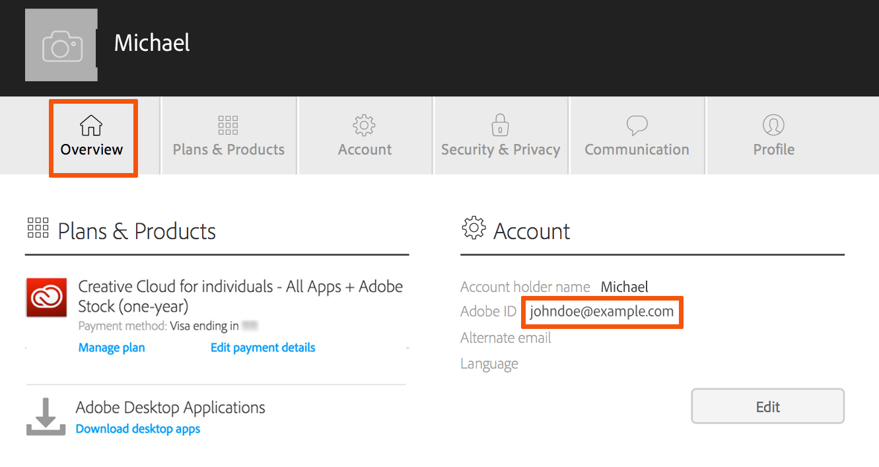Switch to the Communication tab
The width and height of the screenshot is (879, 467).
(636, 136)
